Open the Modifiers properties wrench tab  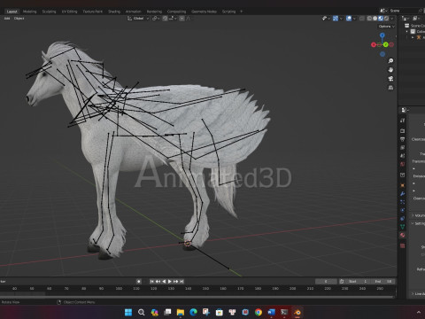[403, 194]
